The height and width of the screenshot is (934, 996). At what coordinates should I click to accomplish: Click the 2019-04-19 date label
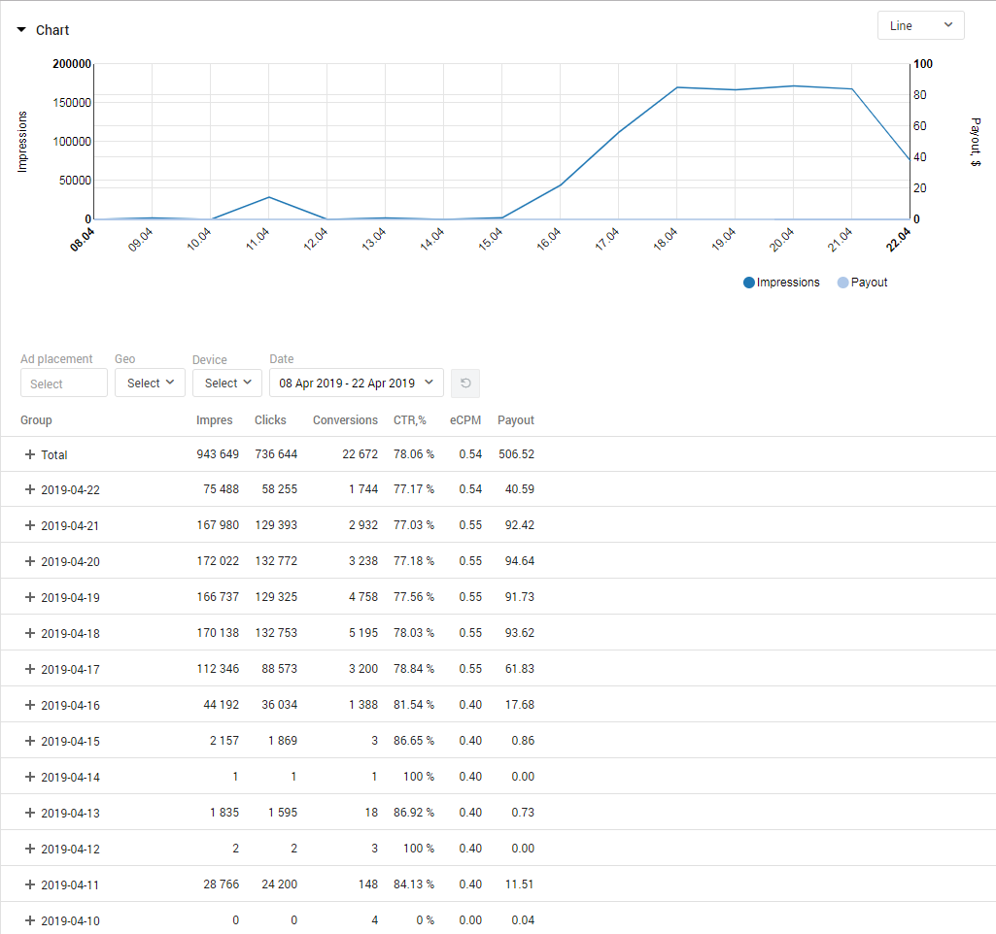coord(71,598)
